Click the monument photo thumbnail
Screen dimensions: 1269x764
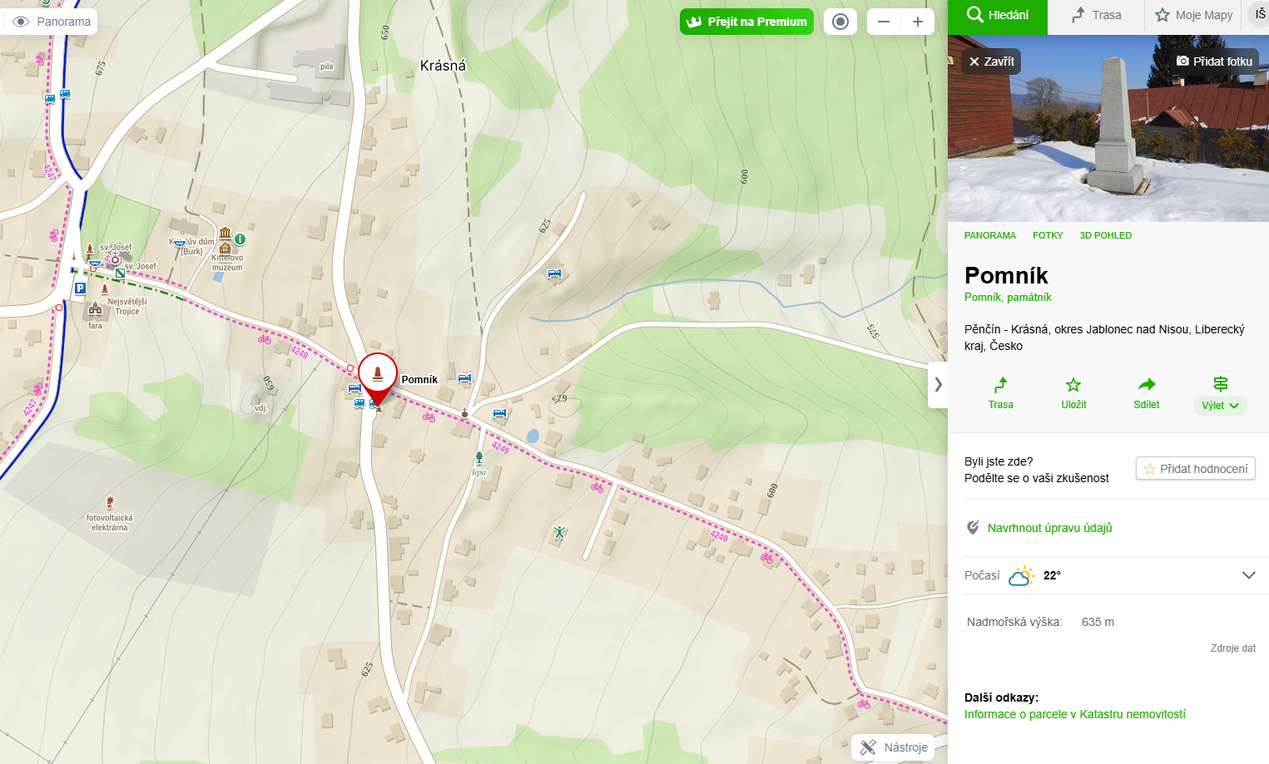tap(1108, 129)
